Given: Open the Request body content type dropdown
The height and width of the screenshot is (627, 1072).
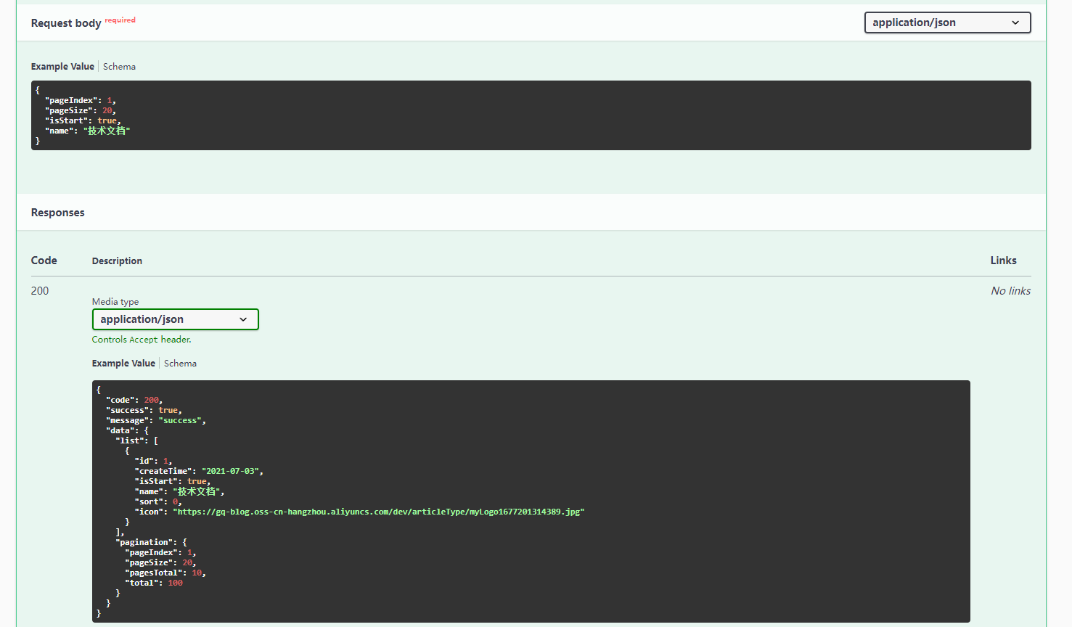Looking at the screenshot, I should 946,22.
